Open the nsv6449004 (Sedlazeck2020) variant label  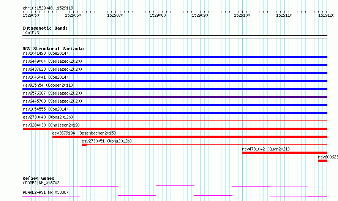tap(52, 61)
